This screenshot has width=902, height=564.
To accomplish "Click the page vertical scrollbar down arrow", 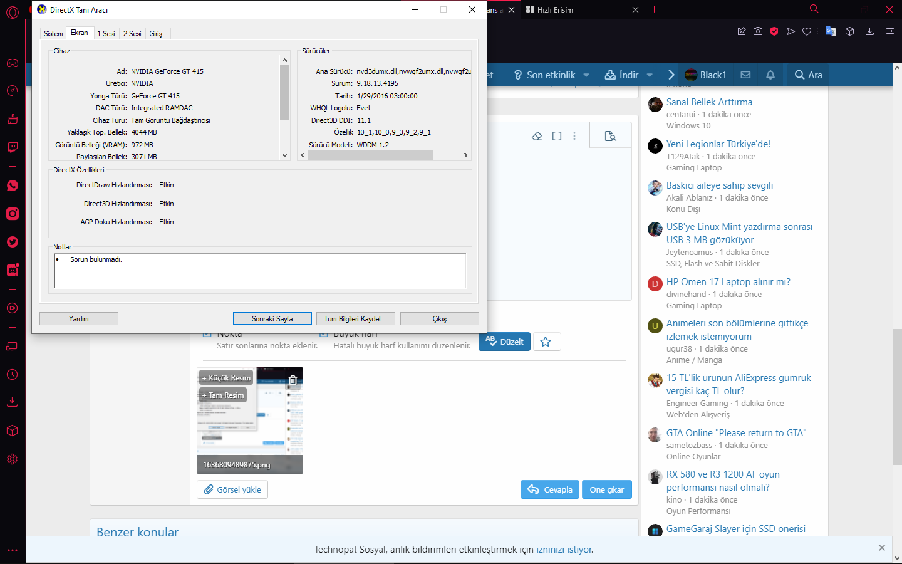I will tap(897, 558).
